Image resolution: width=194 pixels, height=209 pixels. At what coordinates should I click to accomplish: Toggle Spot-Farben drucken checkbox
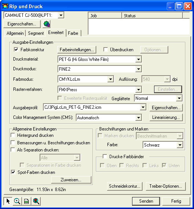(x=13, y=172)
